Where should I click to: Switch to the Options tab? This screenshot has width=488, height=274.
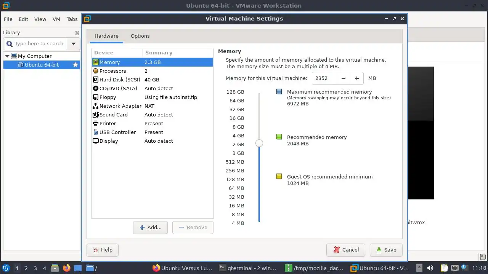point(140,36)
